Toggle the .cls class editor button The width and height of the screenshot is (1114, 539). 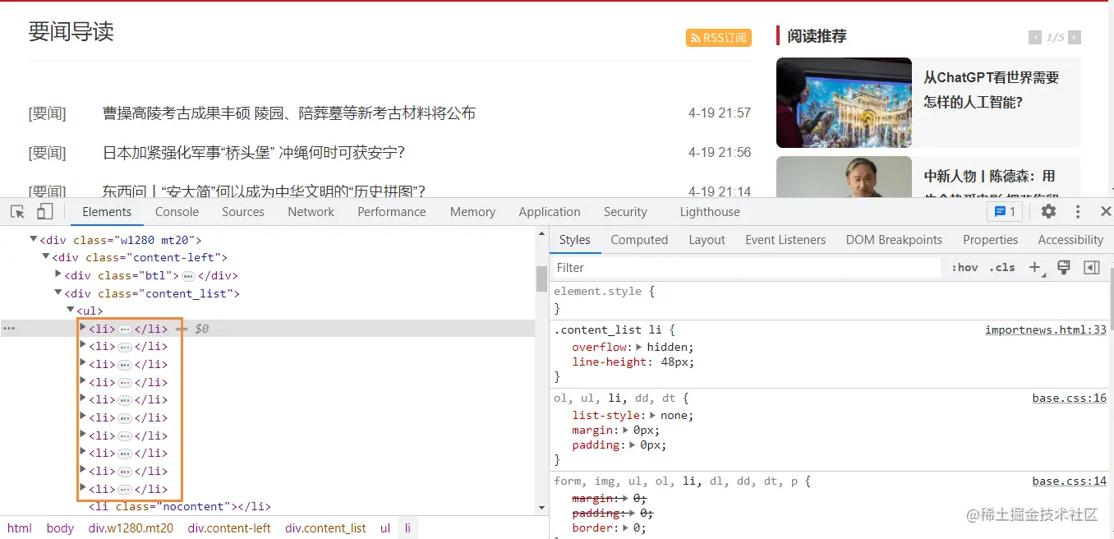point(1001,267)
